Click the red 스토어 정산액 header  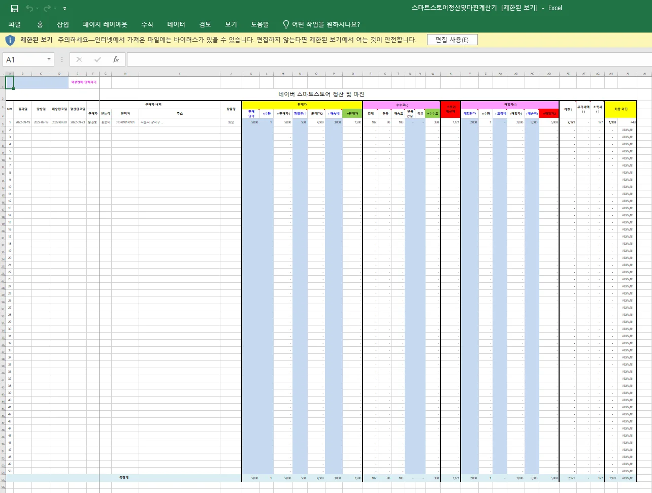450,109
